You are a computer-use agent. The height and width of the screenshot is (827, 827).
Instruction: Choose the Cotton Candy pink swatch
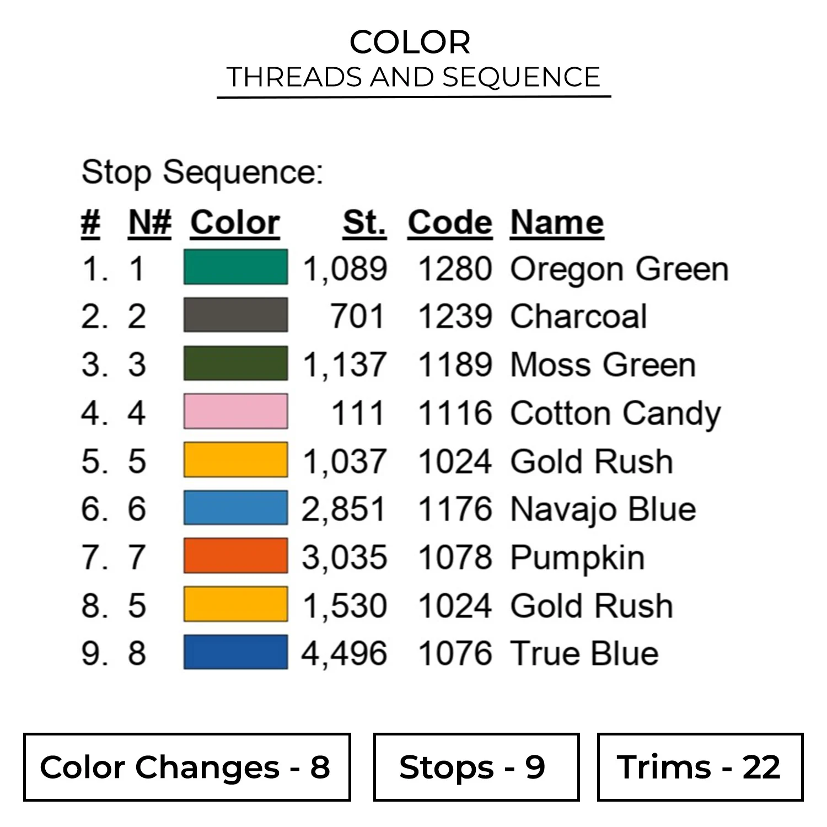click(x=235, y=411)
